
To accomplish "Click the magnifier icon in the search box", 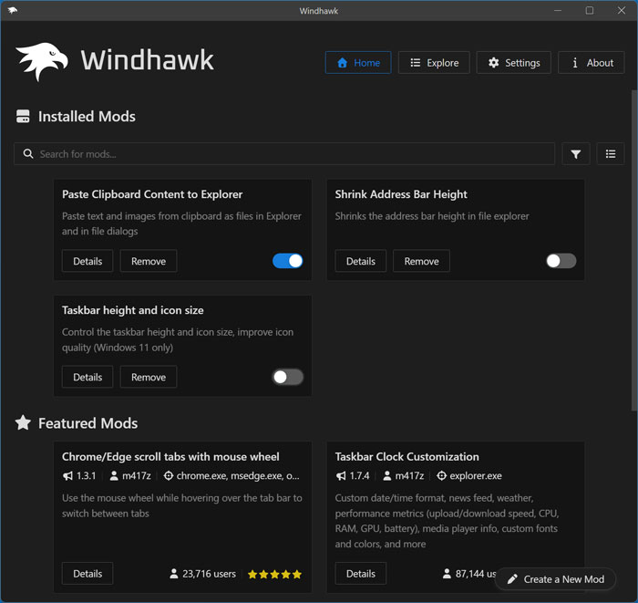I will pyautogui.click(x=28, y=154).
